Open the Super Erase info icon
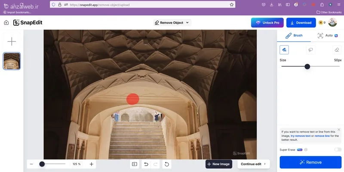The height and width of the screenshot is (172, 344). point(306,150)
